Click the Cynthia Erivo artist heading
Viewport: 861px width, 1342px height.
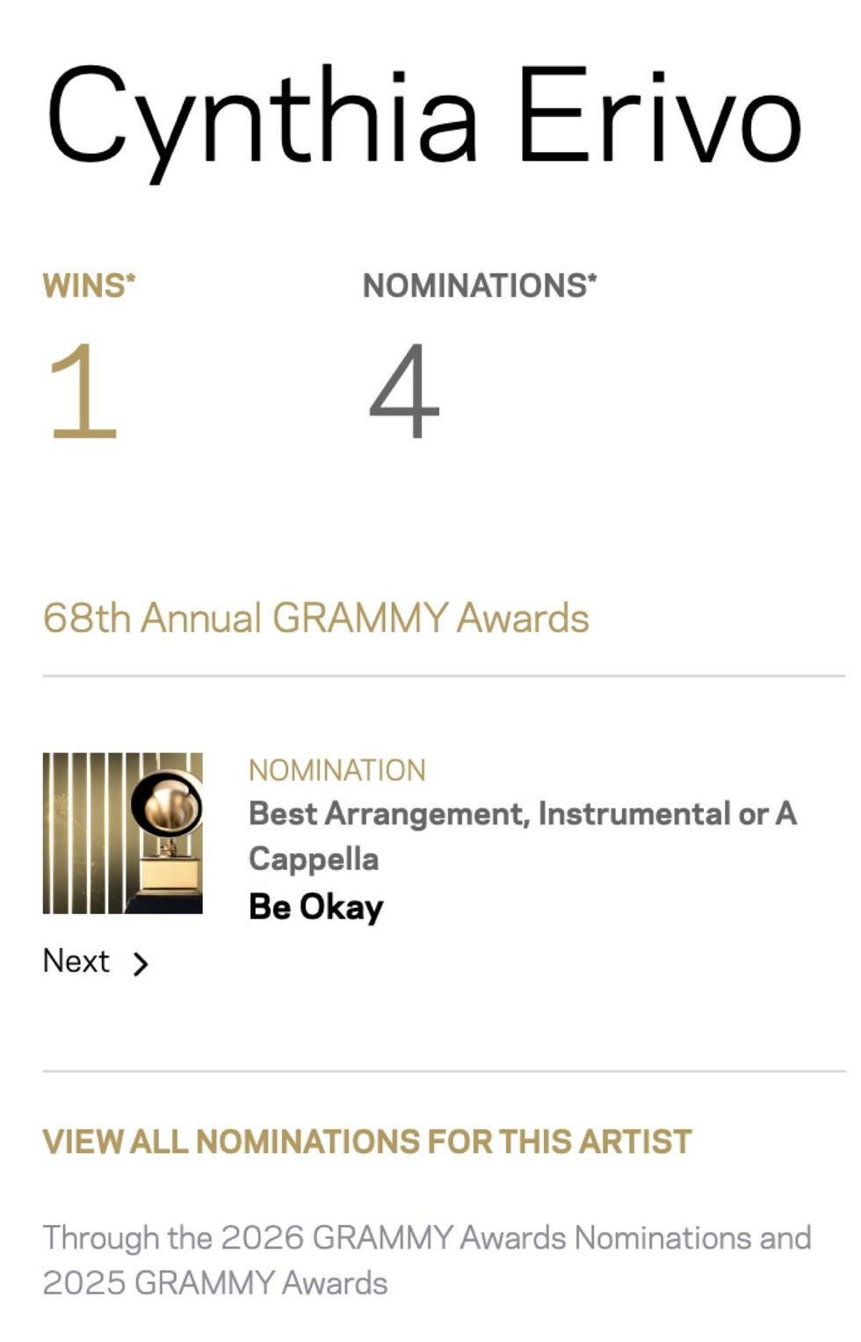pyautogui.click(x=423, y=116)
